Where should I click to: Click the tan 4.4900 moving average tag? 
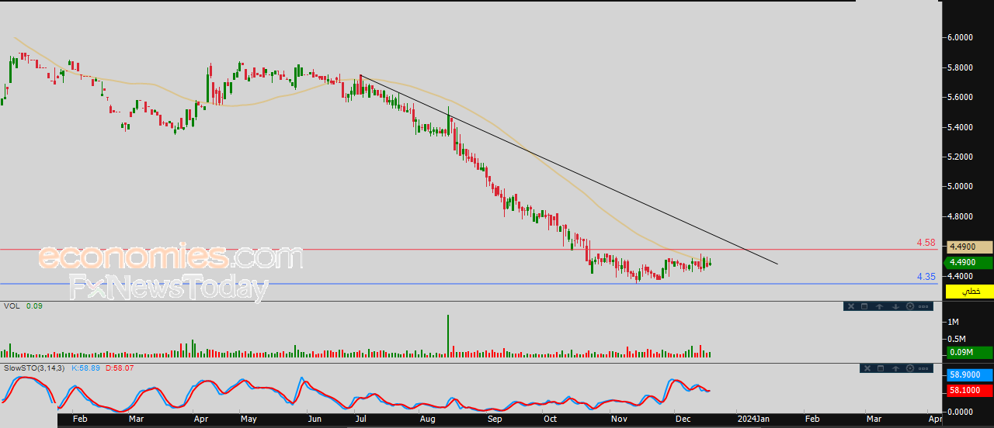(971, 247)
